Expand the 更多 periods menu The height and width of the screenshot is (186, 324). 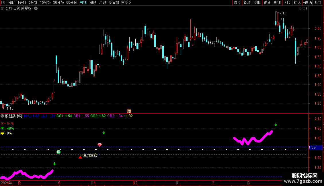tap(126, 3)
